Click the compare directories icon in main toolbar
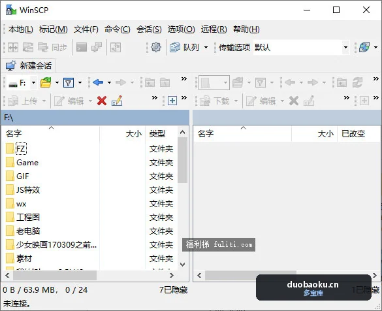The image size is (382, 311). click(x=13, y=47)
